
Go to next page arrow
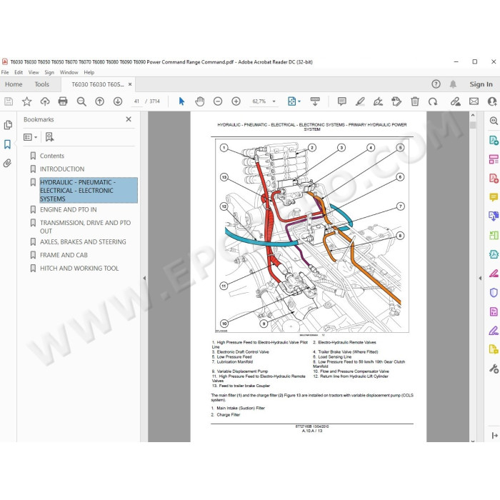point(118,101)
